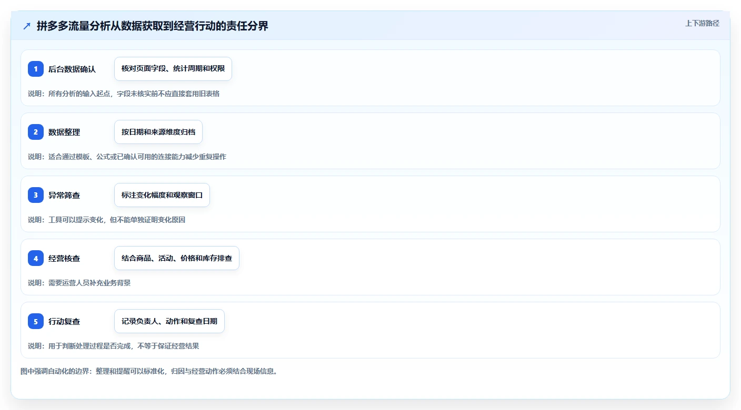This screenshot has height=410, width=741.
Task: Click the 按日期和来源维度归档 chip
Action: point(158,132)
